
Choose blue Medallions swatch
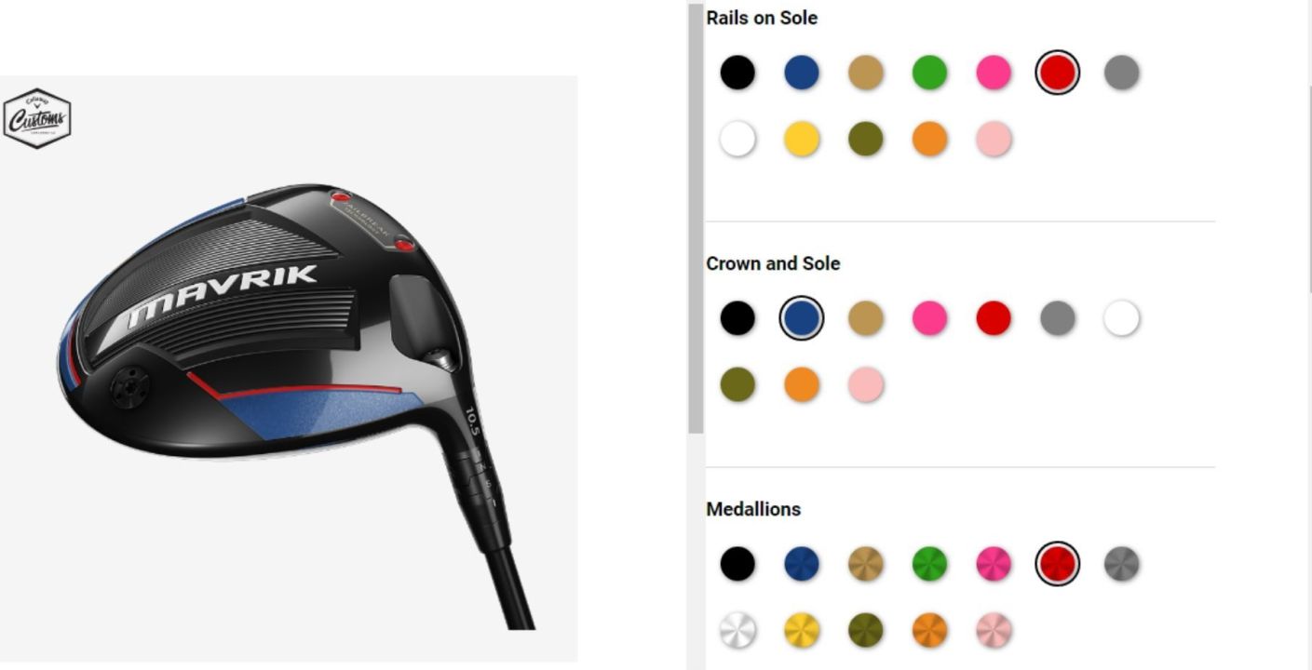point(802,564)
